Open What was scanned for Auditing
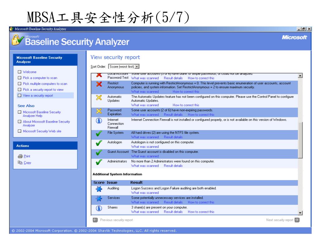This screenshot has height=239, width=319. (145, 193)
